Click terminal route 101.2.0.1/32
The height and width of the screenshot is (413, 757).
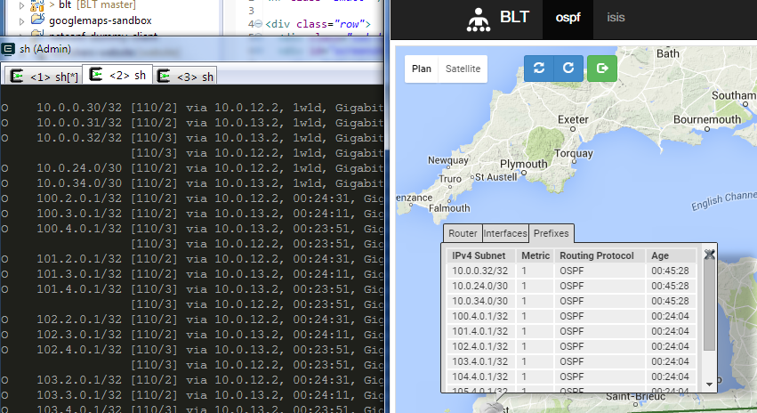coord(79,259)
